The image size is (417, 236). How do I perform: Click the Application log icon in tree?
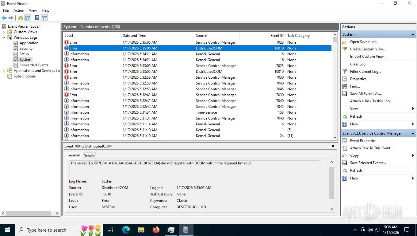click(16, 43)
